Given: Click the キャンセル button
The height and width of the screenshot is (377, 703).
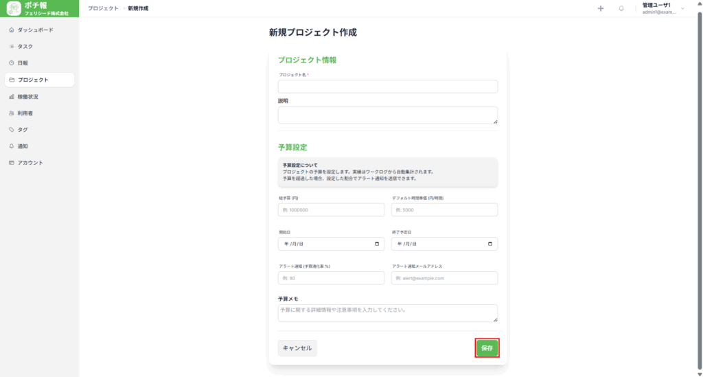Looking at the screenshot, I should pyautogui.click(x=297, y=348).
